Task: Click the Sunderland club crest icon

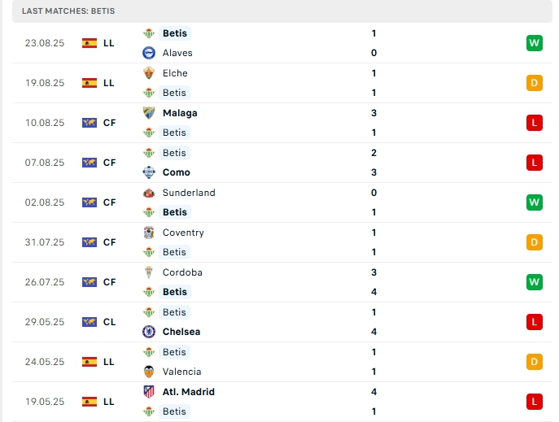Action: (148, 193)
